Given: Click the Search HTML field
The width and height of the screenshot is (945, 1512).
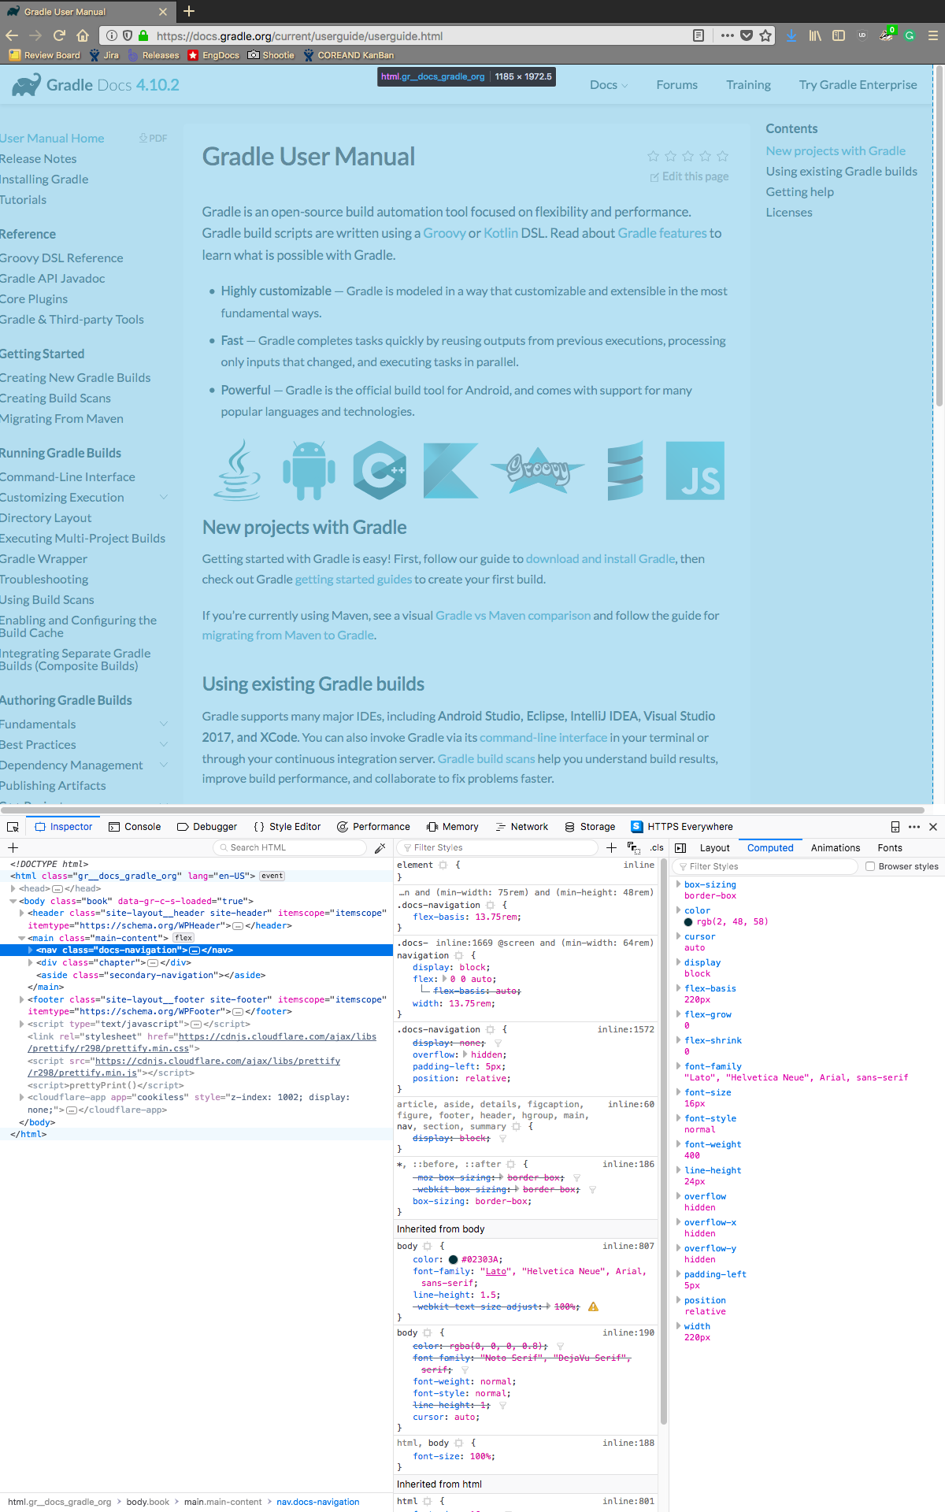Looking at the screenshot, I should 289,847.
